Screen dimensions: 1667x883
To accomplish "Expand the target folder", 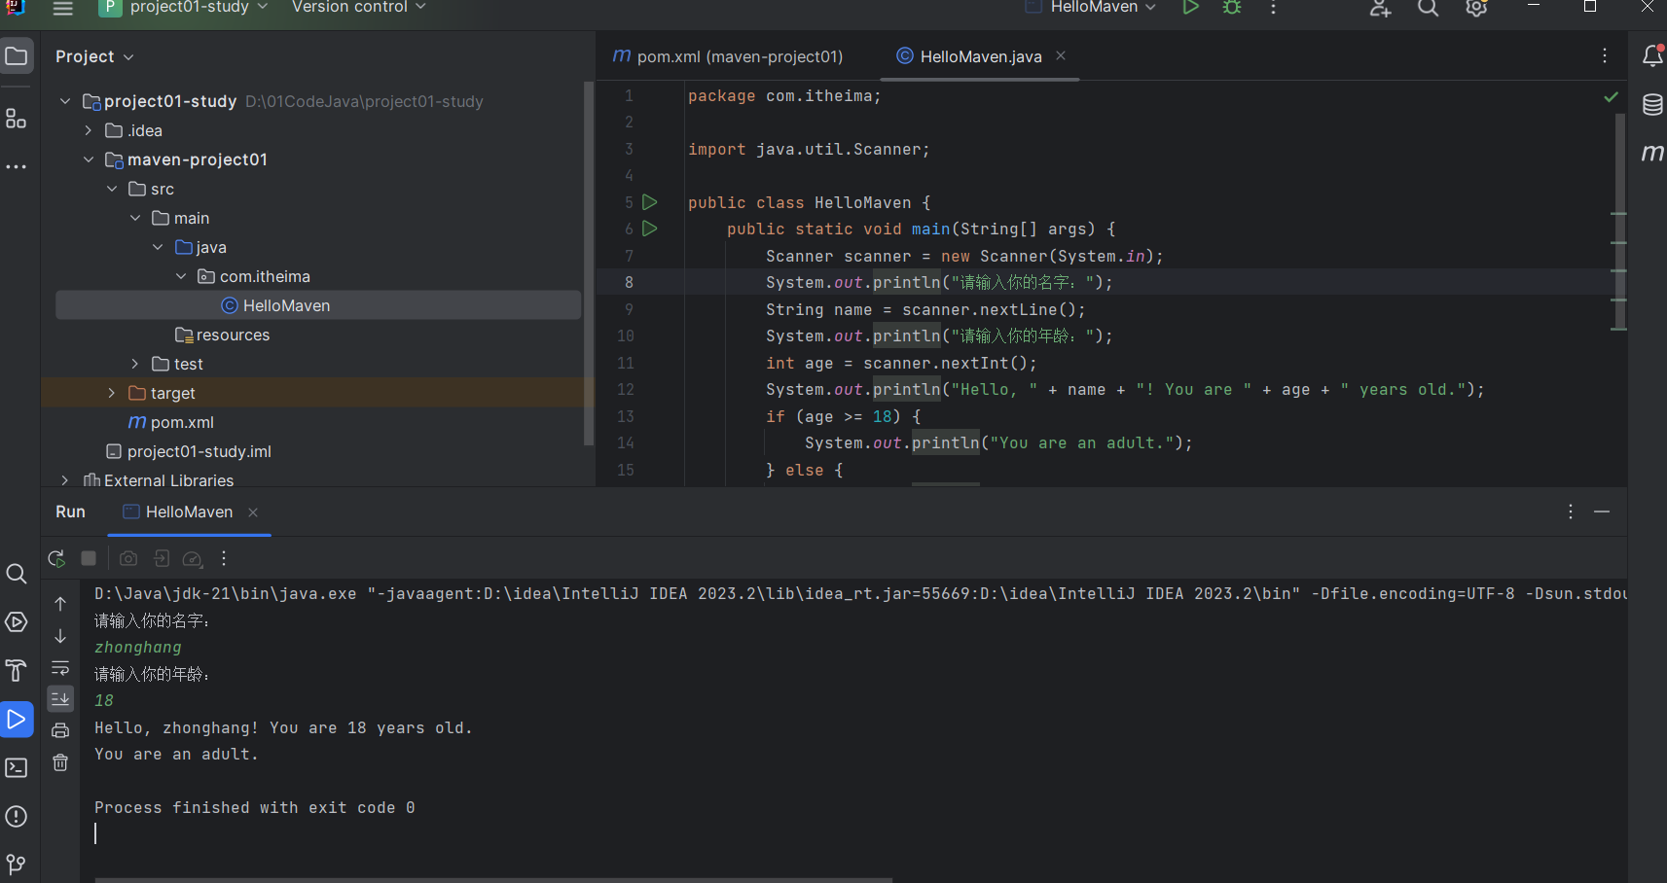I will pyautogui.click(x=112, y=393).
